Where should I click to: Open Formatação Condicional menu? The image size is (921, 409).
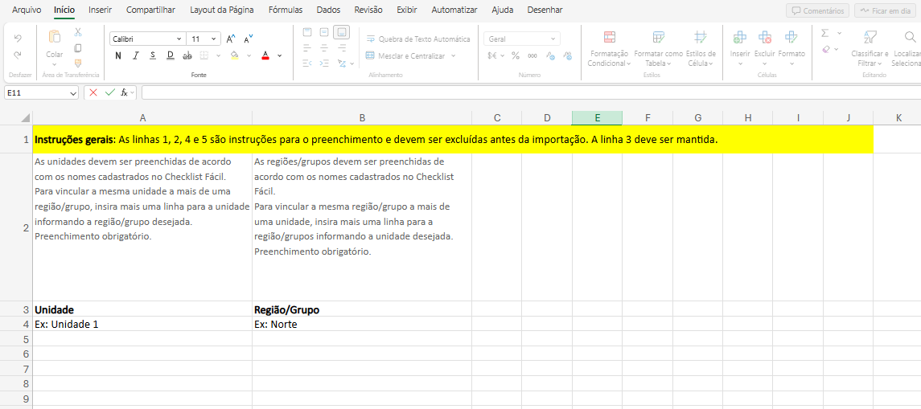[x=609, y=48]
